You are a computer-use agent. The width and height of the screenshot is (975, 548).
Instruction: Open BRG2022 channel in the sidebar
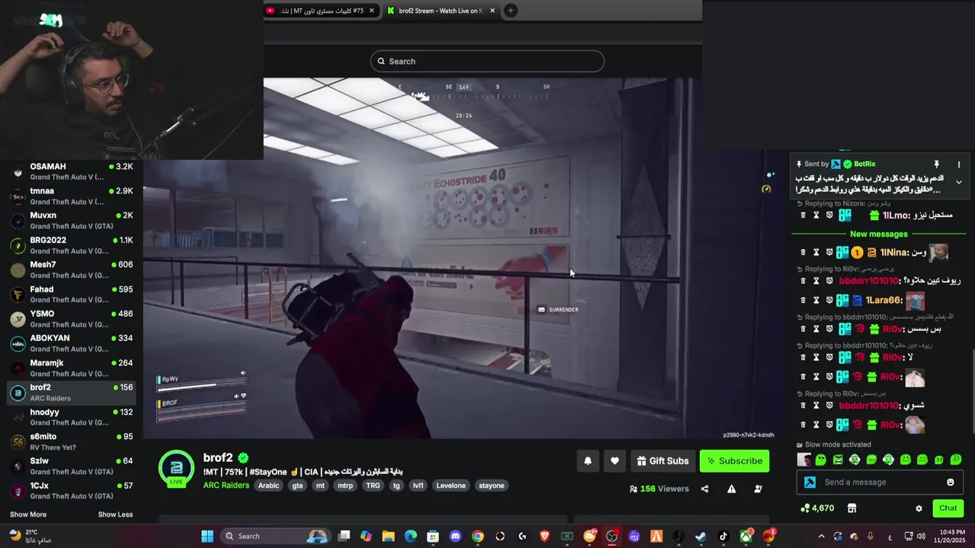point(72,245)
